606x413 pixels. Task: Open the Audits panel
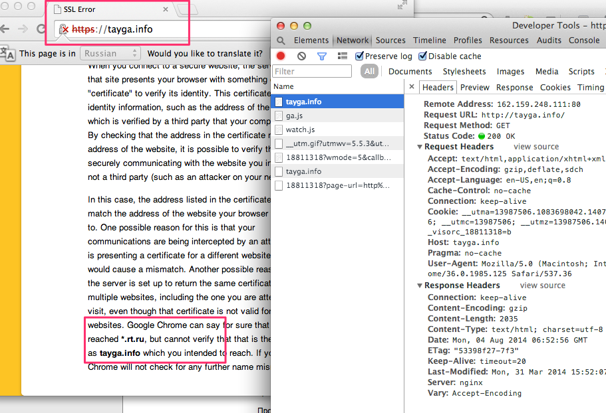point(549,40)
